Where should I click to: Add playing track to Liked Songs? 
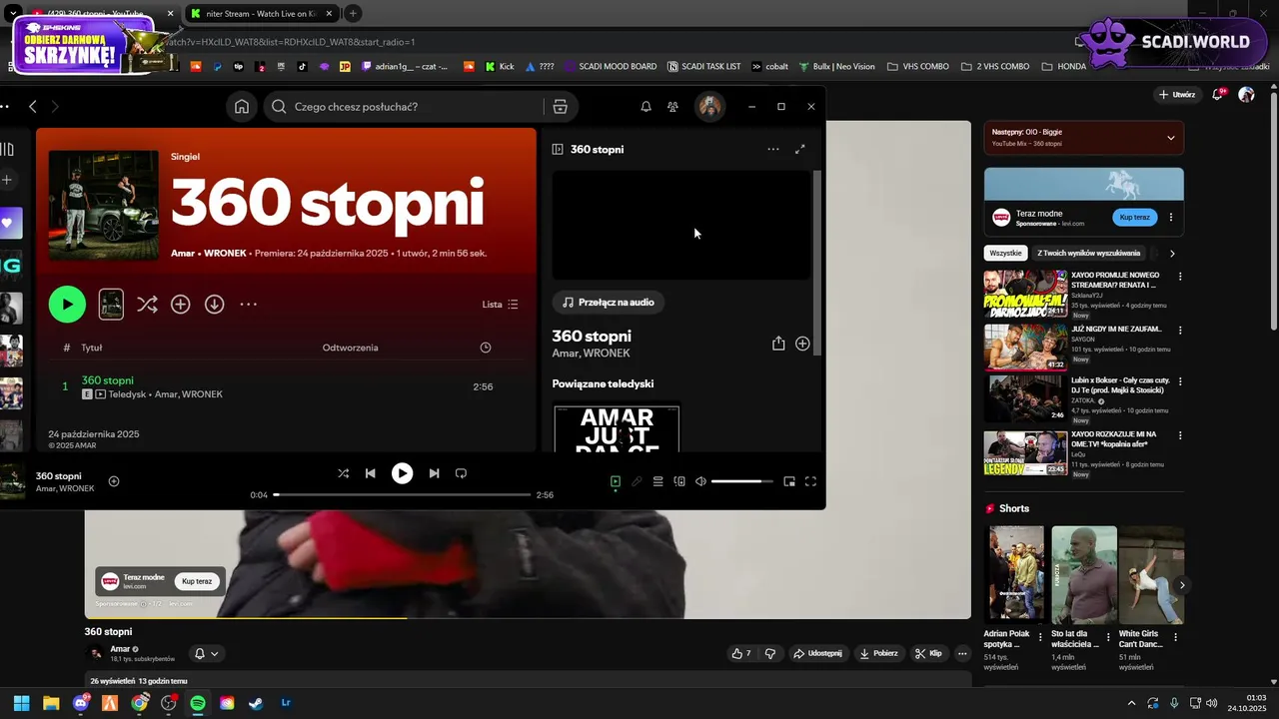coord(114,481)
